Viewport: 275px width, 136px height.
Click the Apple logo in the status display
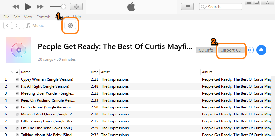point(131,7)
